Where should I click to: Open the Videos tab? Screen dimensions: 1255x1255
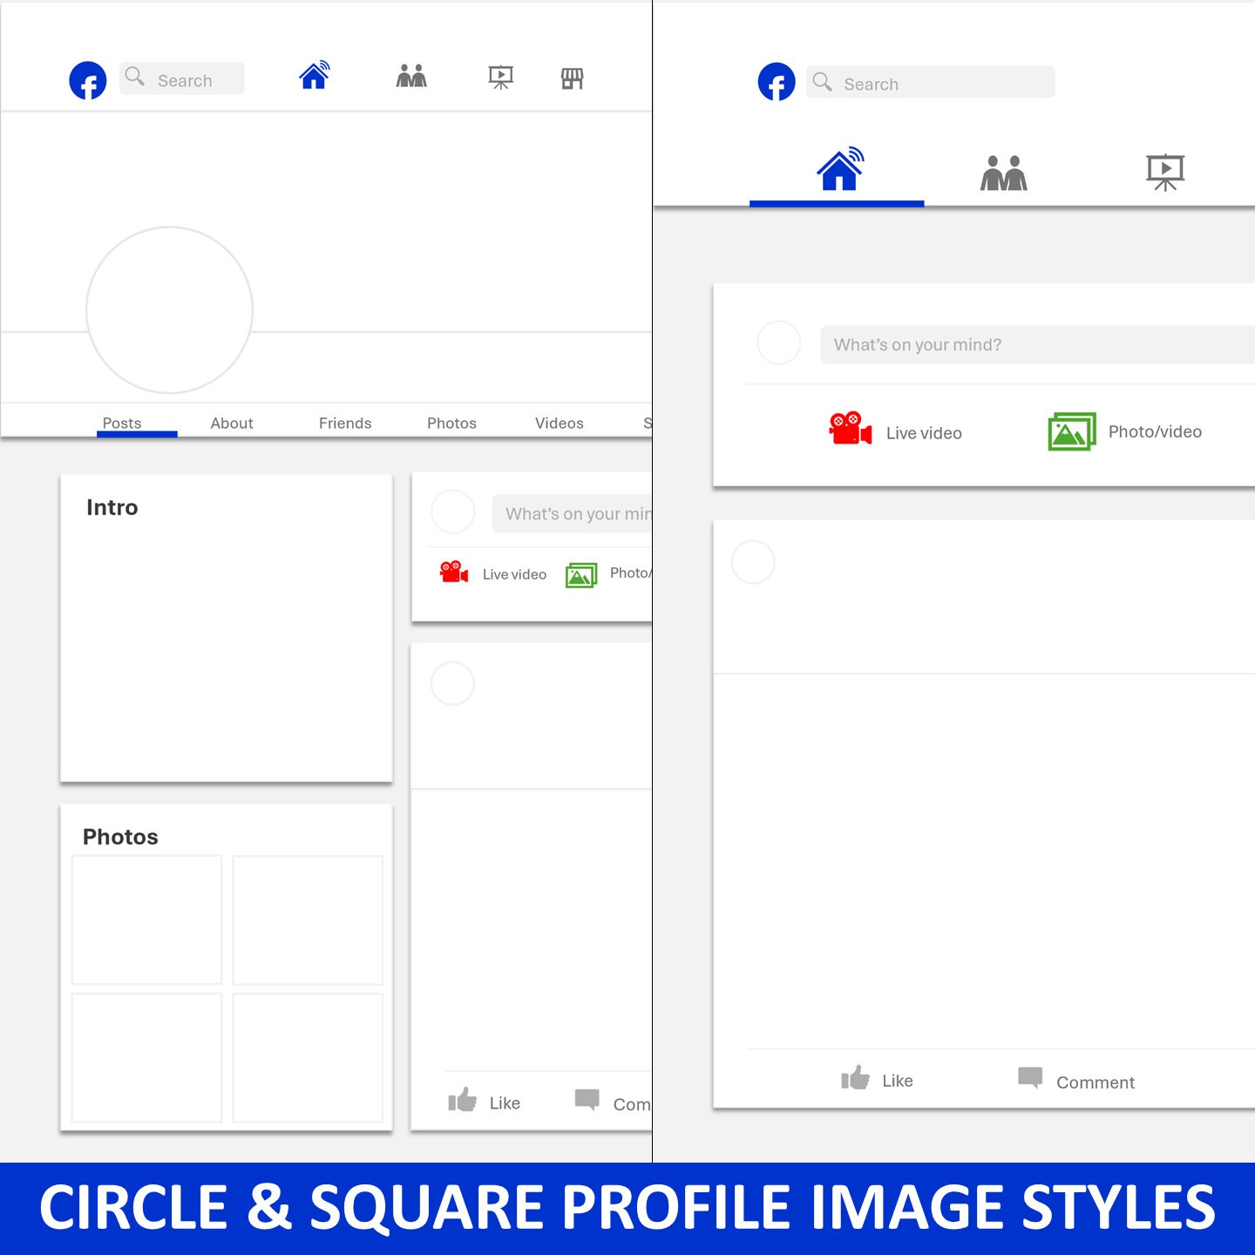[559, 423]
